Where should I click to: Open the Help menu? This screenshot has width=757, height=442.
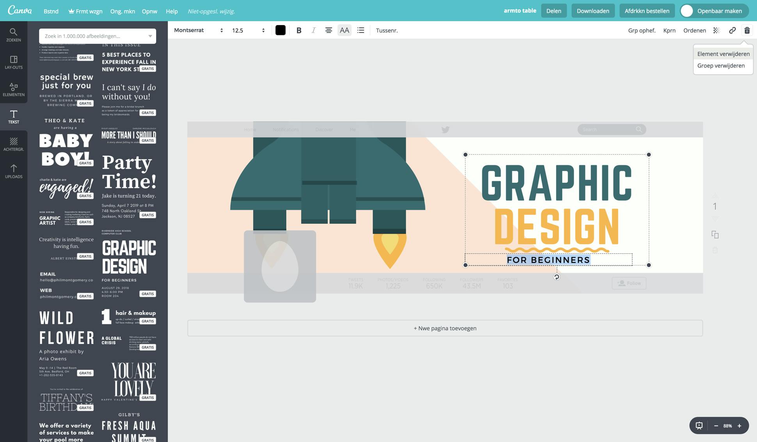[172, 11]
